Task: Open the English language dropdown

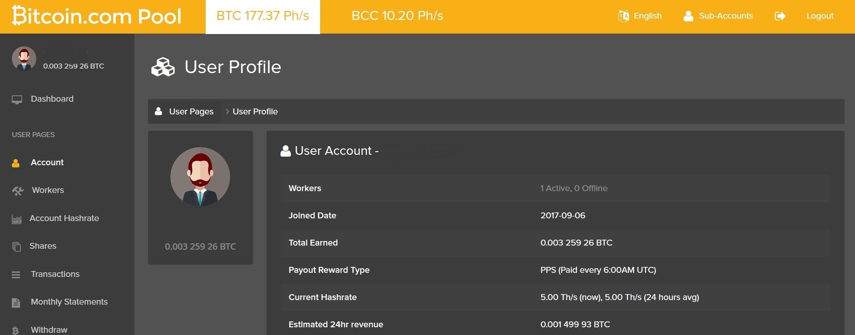Action: click(x=647, y=16)
